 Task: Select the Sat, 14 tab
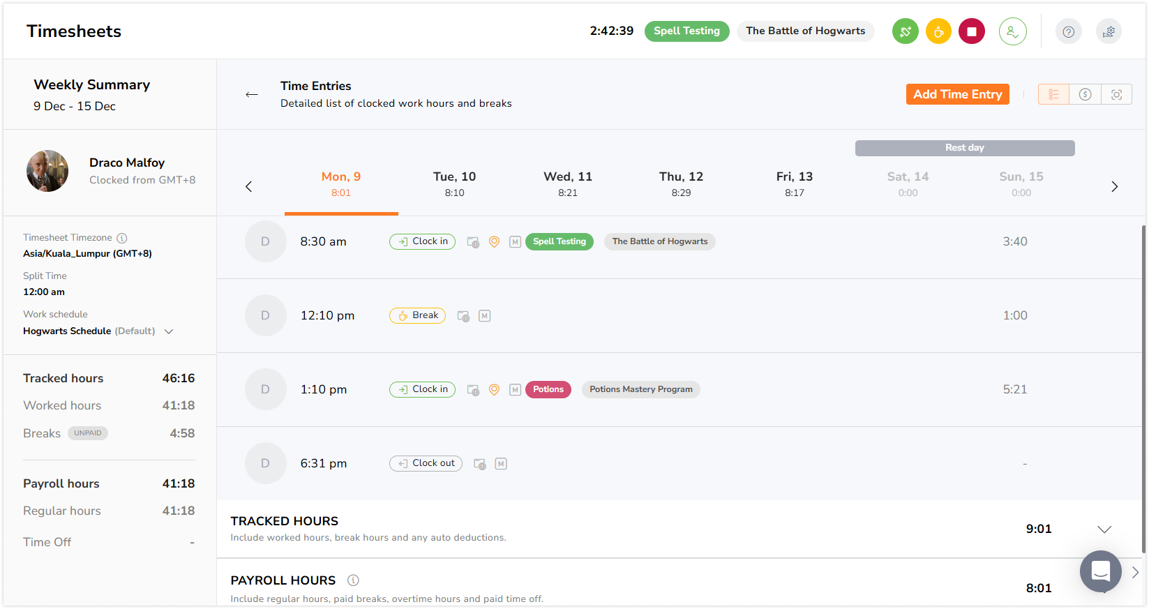[x=908, y=184]
